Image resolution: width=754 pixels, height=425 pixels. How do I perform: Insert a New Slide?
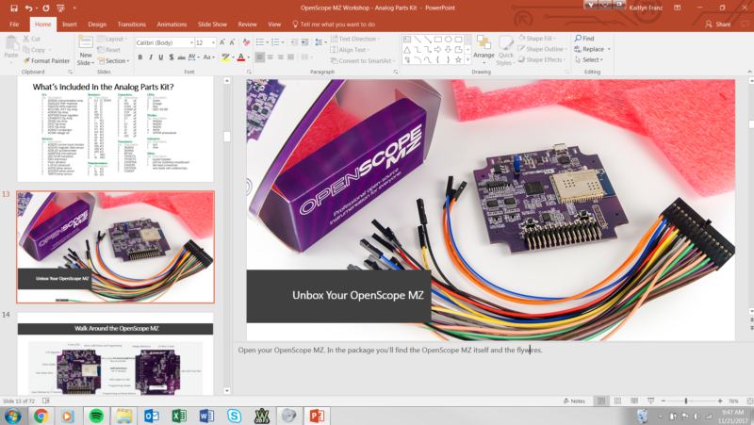86,51
